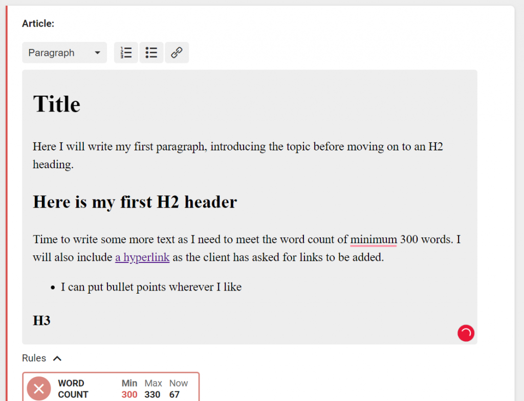This screenshot has width=524, height=401.
Task: Click the word count failed X icon
Action: (39, 389)
